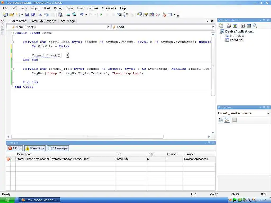This screenshot has width=271, height=203.
Task: Open the Properties object selector dropdown
Action: coord(268,113)
